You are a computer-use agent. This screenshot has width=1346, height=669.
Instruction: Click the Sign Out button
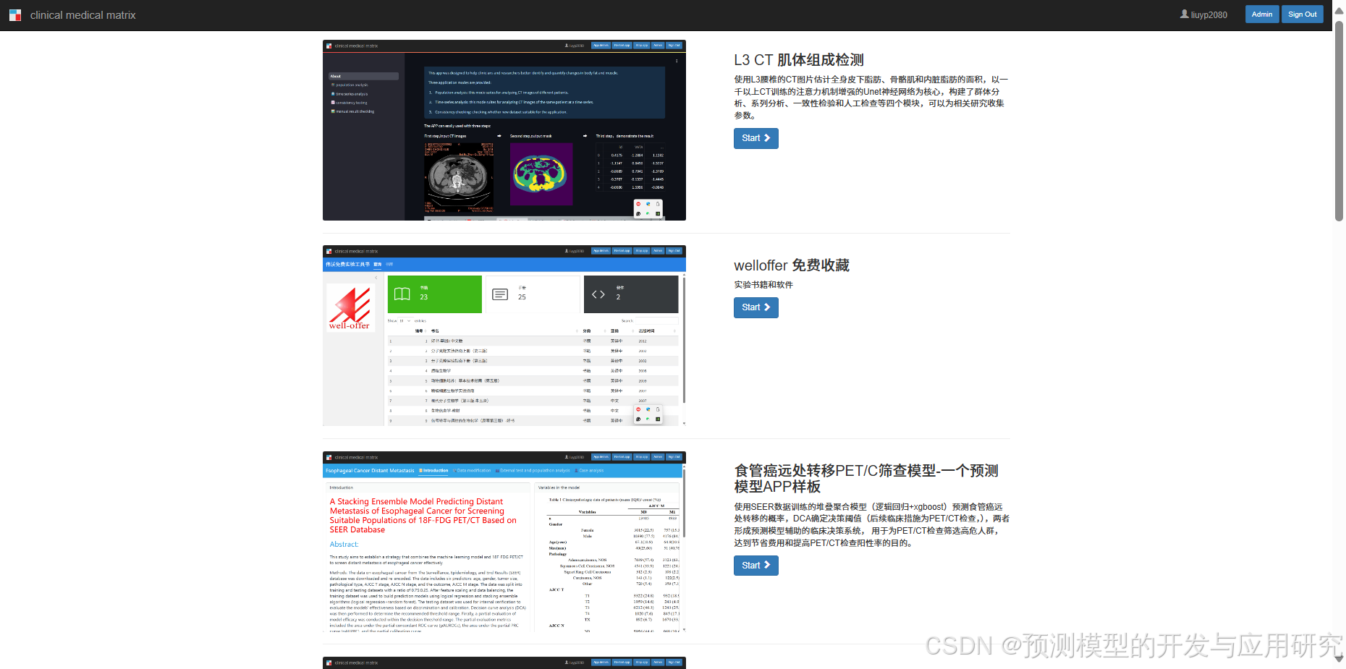point(1302,14)
